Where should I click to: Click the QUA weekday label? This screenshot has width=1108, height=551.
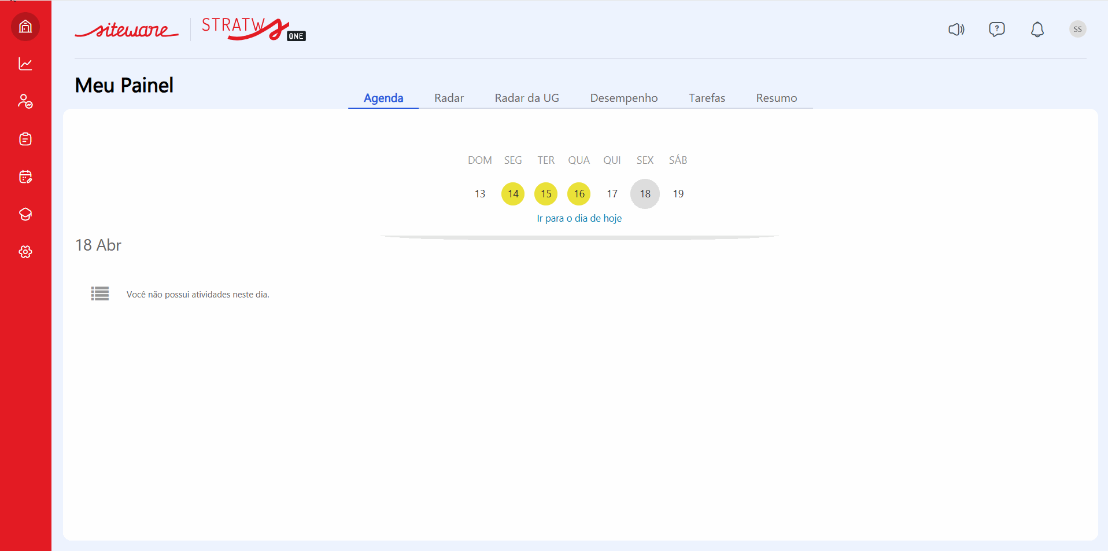pos(579,160)
